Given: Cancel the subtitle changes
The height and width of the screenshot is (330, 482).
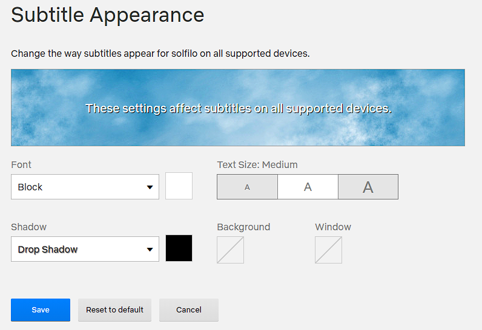Looking at the screenshot, I should pyautogui.click(x=189, y=310).
